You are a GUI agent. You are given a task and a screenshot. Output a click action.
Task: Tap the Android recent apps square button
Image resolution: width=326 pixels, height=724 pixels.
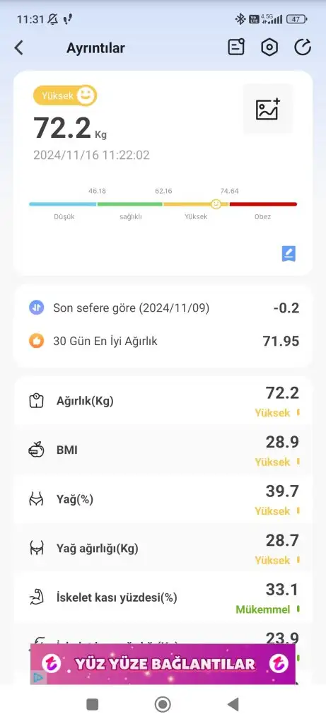(x=93, y=704)
